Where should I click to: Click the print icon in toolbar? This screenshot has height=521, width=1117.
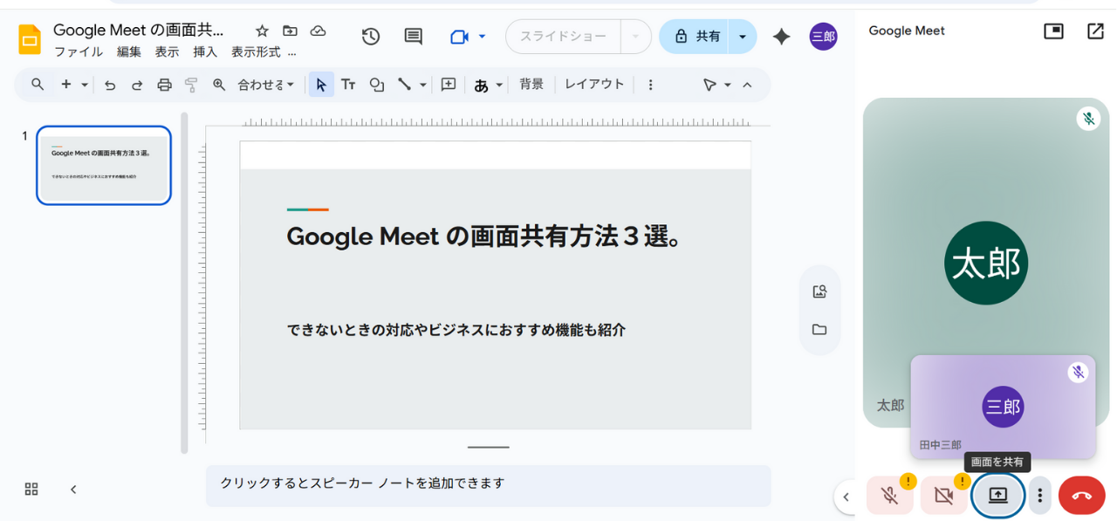(165, 85)
